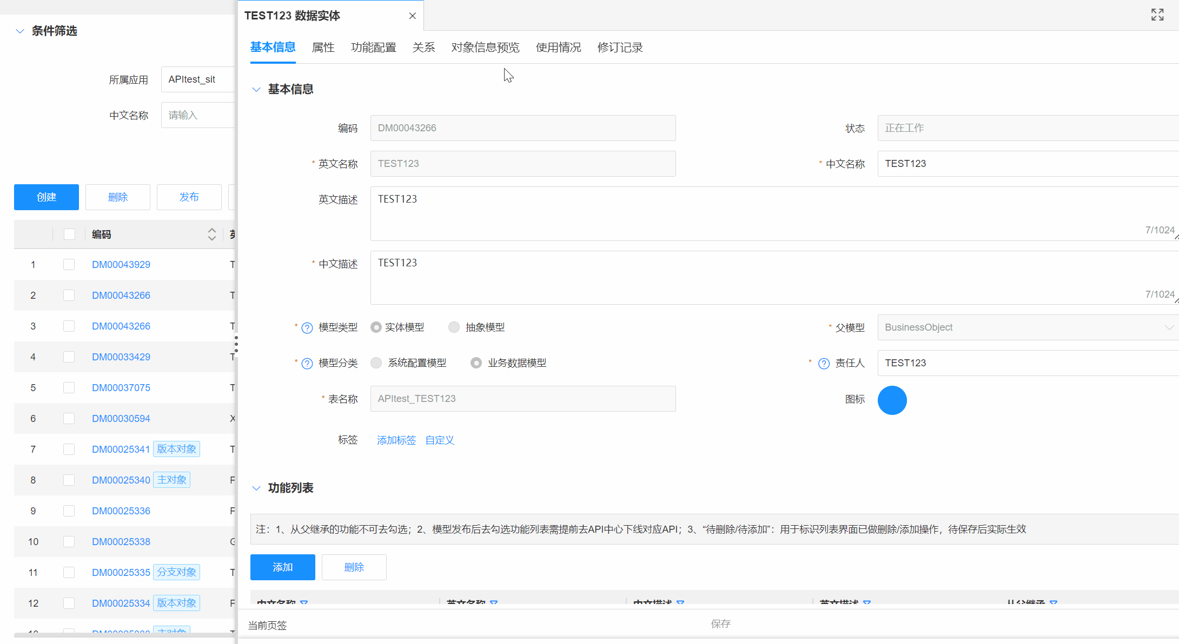Open the 对象信息预览 tab
This screenshot has width=1179, height=644.
point(485,48)
